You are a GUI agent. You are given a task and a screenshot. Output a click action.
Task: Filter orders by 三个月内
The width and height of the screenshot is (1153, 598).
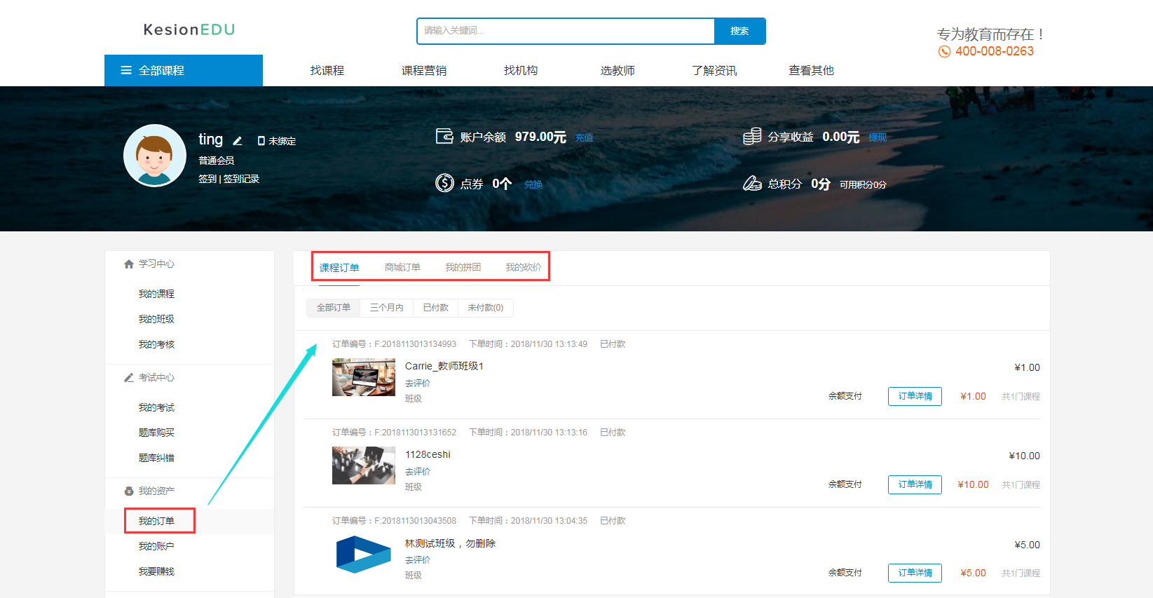click(x=386, y=308)
